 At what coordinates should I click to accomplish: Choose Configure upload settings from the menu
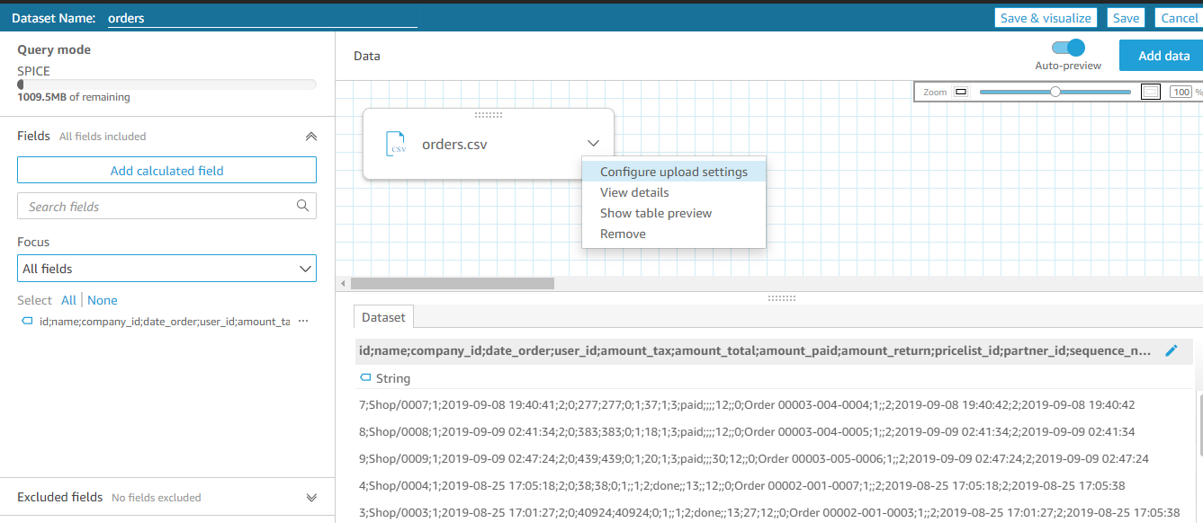point(673,172)
